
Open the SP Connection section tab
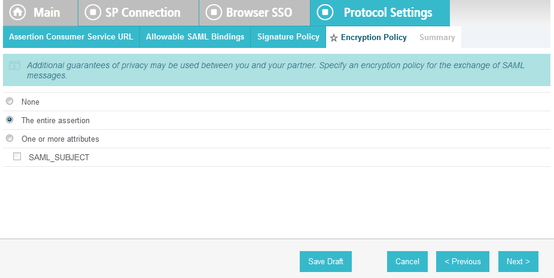point(139,13)
